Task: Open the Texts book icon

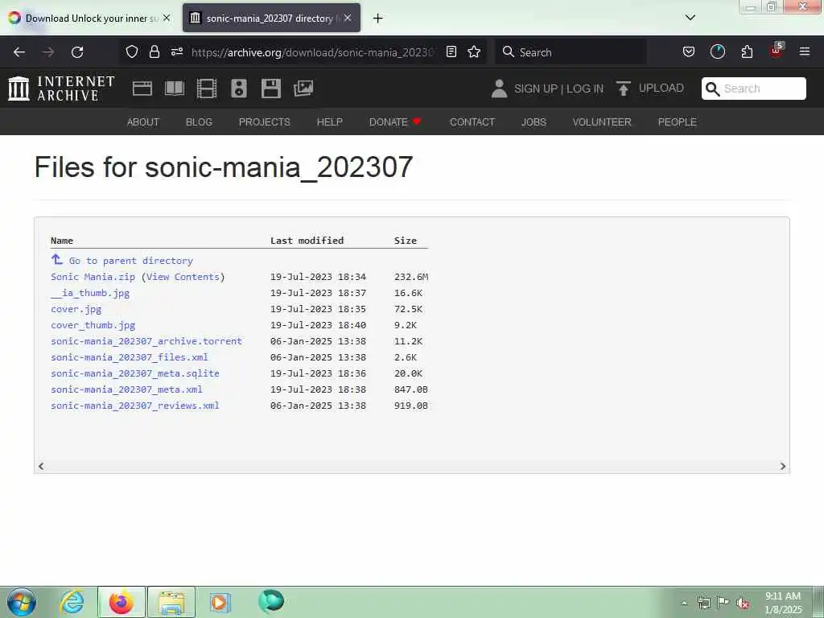Action: pos(175,89)
